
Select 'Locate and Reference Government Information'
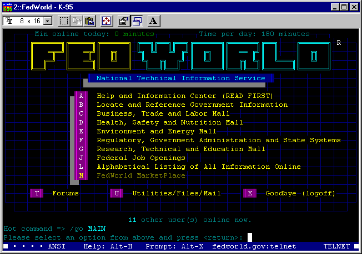(x=192, y=105)
